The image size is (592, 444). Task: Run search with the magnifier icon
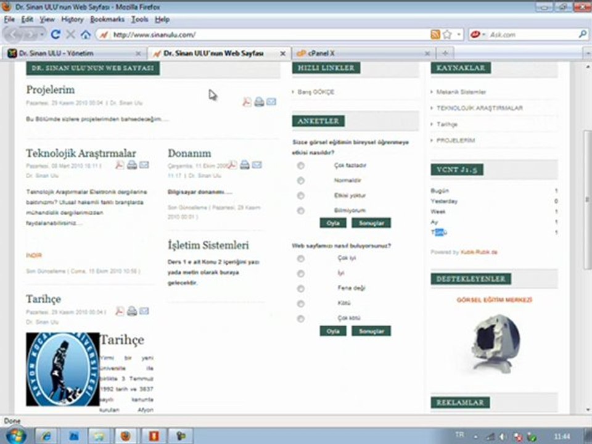[x=583, y=35]
